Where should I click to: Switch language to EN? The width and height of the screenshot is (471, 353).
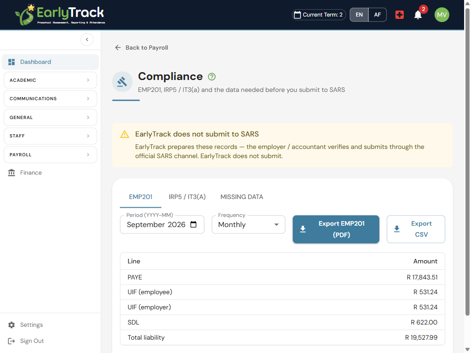[359, 15]
